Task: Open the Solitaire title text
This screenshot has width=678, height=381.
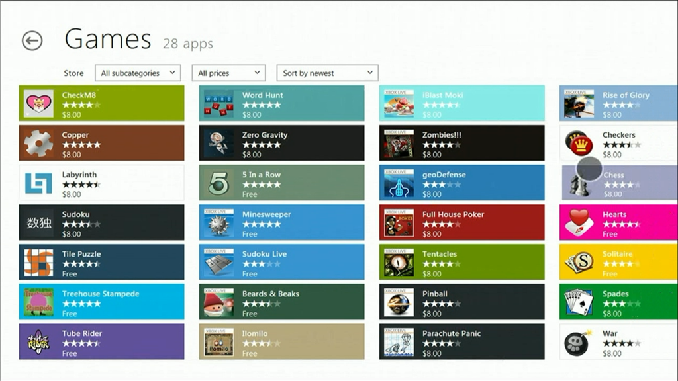Action: click(618, 254)
